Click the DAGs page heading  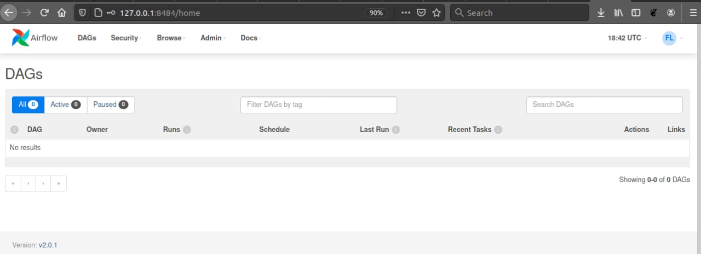click(24, 74)
